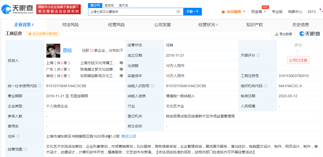The height and width of the screenshot is (157, 323).
Task: Open the TianYanCha logo homepage
Action: [x=17, y=10]
